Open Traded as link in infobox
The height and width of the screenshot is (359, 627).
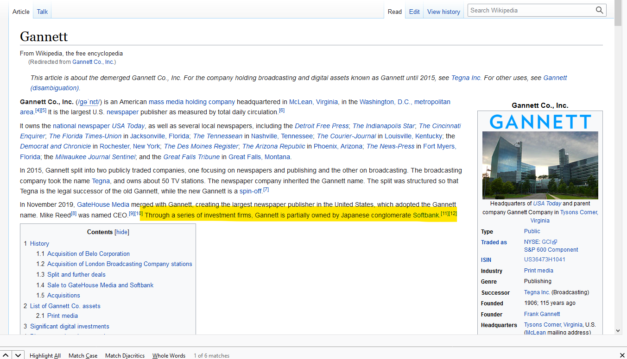494,242
